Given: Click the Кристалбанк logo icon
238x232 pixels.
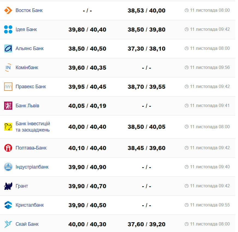Looking at the screenshot, I should [8, 205].
